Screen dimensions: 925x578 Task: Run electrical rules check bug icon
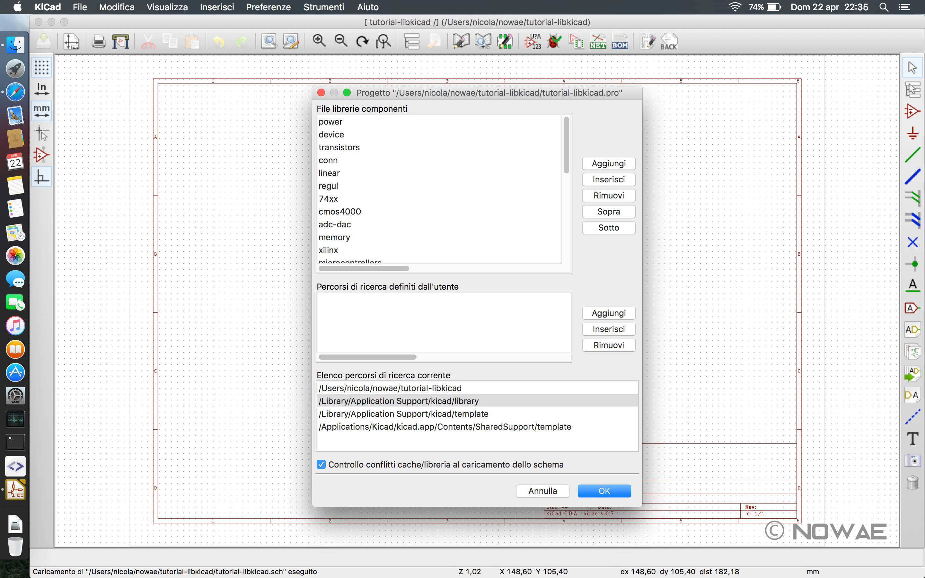pyautogui.click(x=554, y=41)
